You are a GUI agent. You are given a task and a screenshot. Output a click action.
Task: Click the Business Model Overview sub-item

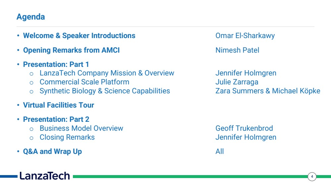[x=81, y=128]
